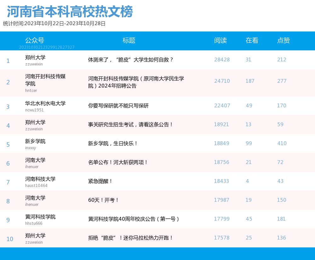Click likes value 410
315x260 pixels.
point(282,143)
